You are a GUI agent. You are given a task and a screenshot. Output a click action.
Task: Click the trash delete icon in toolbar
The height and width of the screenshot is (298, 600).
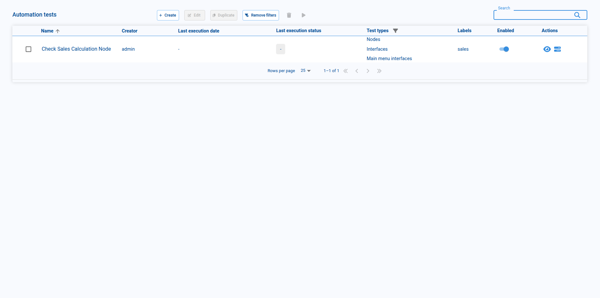point(289,15)
